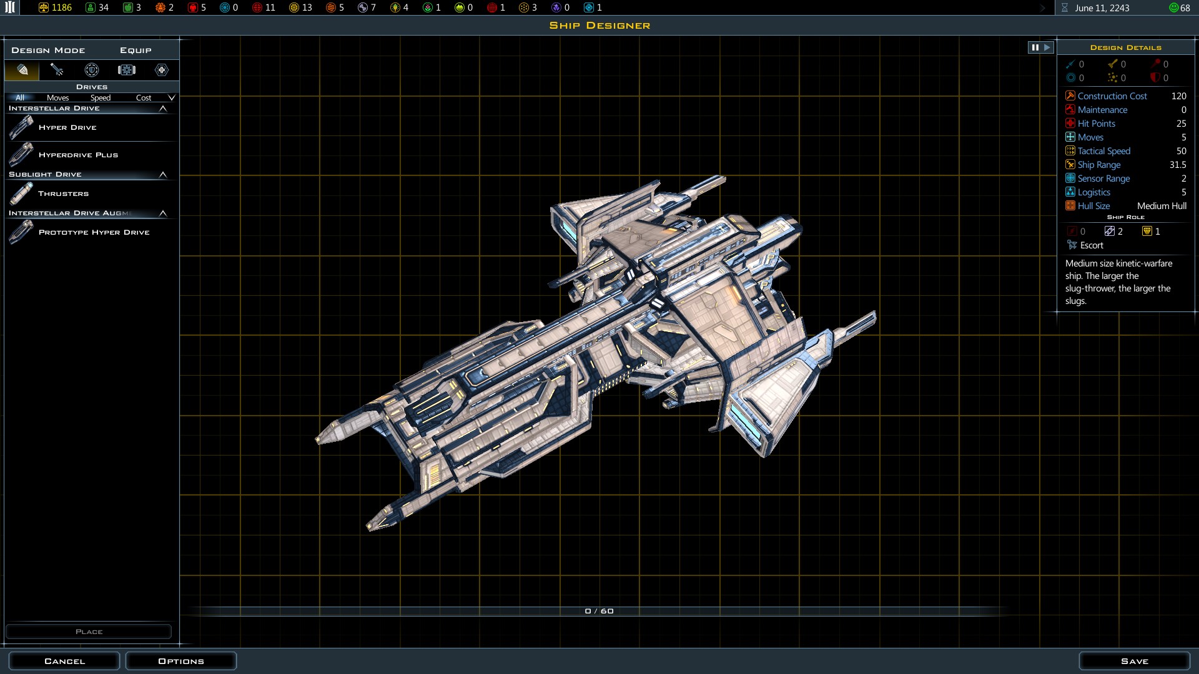Switch to the Design Mode tab

click(48, 50)
